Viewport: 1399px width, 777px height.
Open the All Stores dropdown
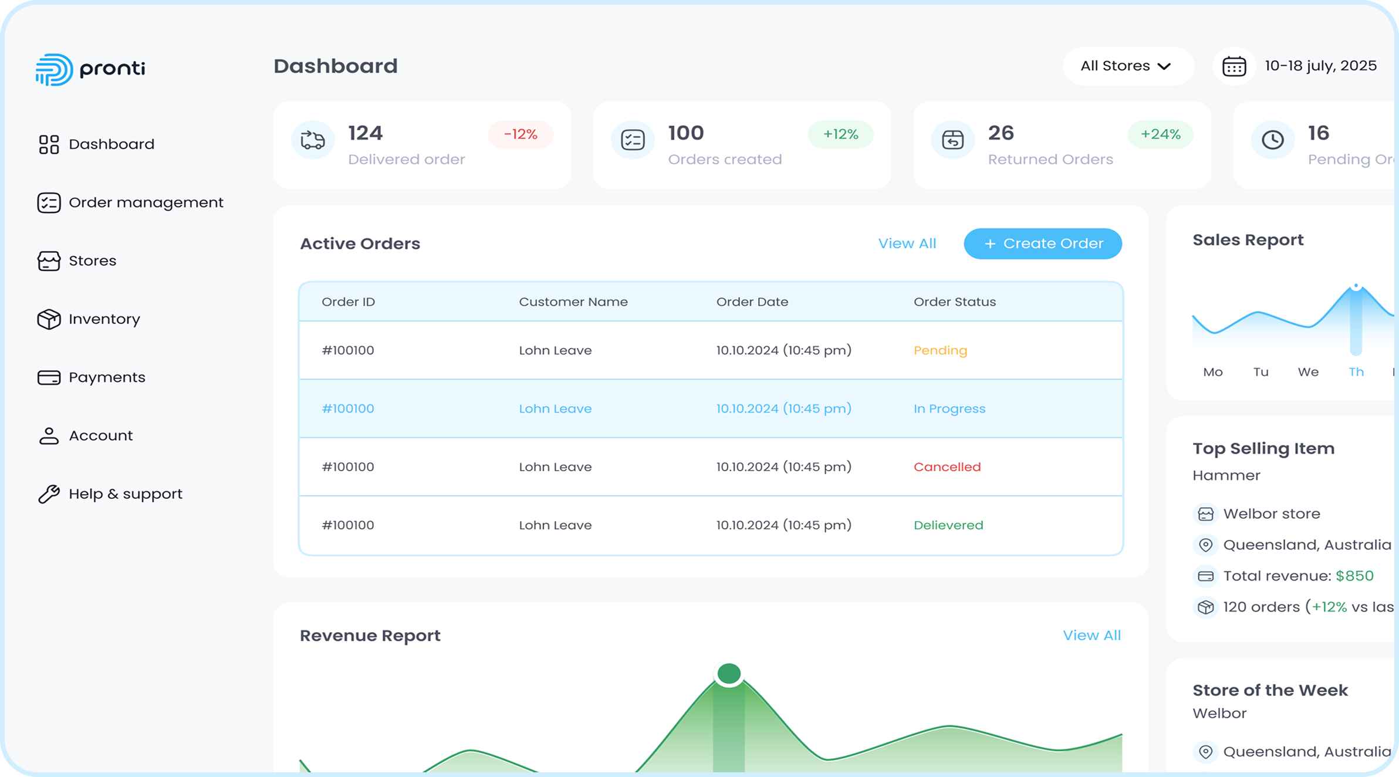click(1127, 66)
